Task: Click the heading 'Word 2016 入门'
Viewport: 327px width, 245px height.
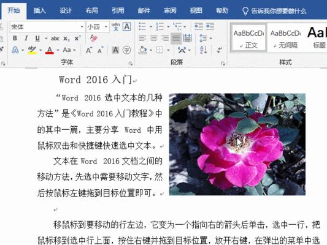Action: pyautogui.click(x=95, y=80)
